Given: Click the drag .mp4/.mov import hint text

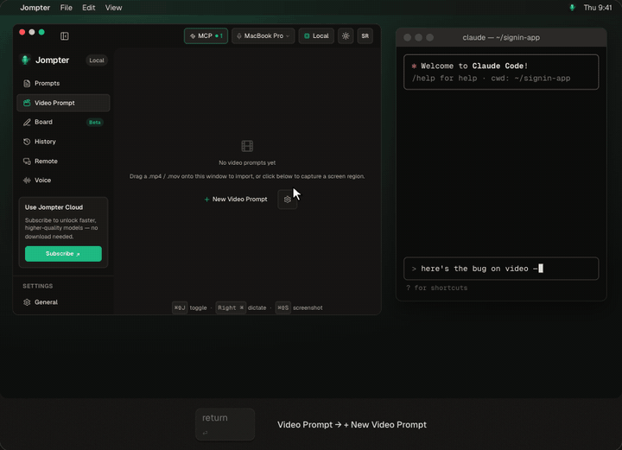Looking at the screenshot, I should pyautogui.click(x=247, y=176).
